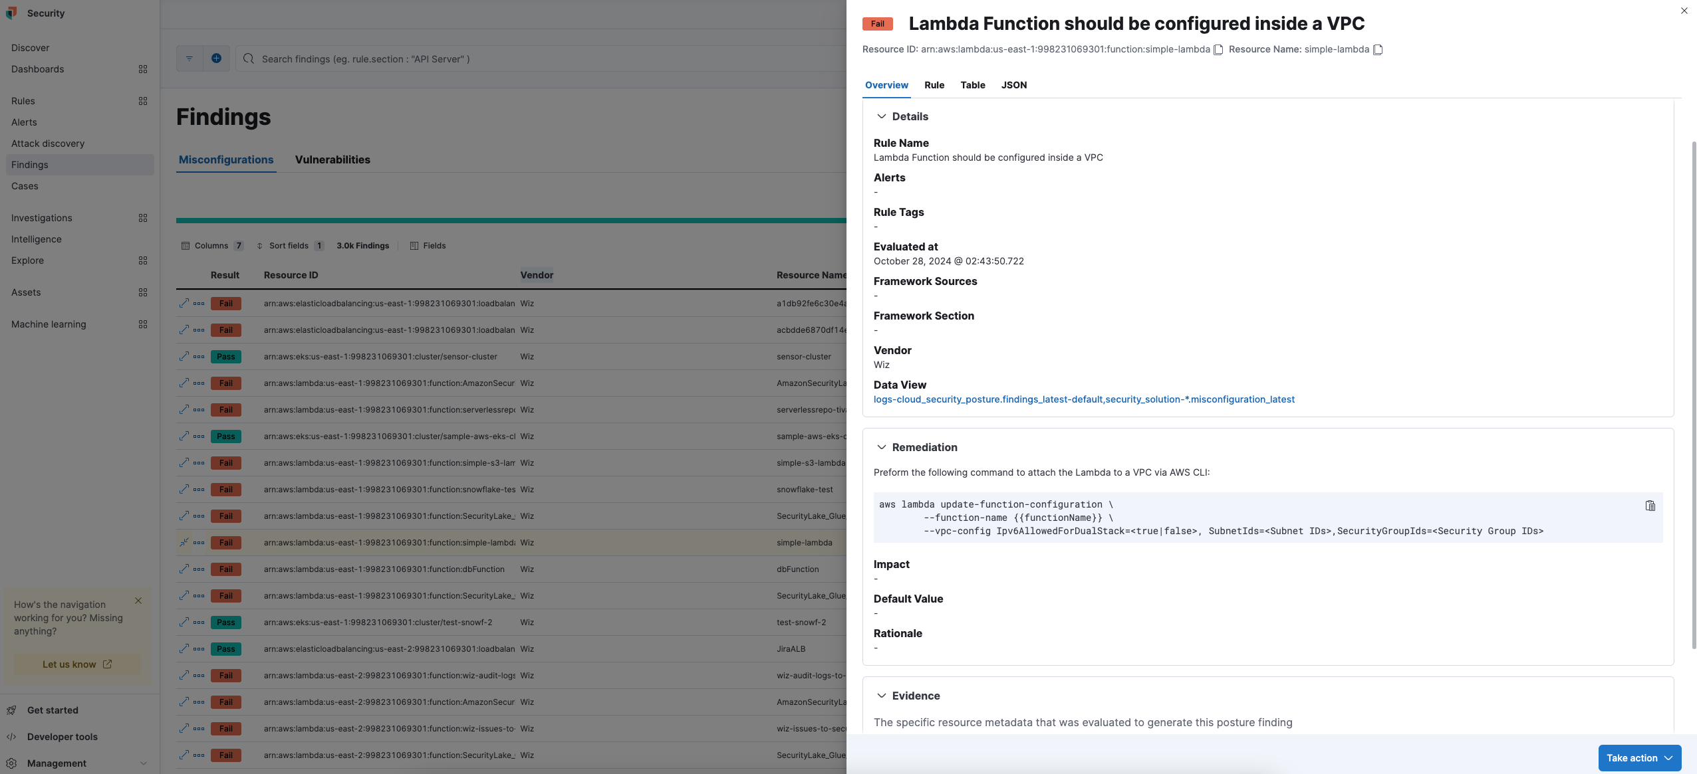Click inside the Search findings input field
The image size is (1697, 774).
point(465,58)
